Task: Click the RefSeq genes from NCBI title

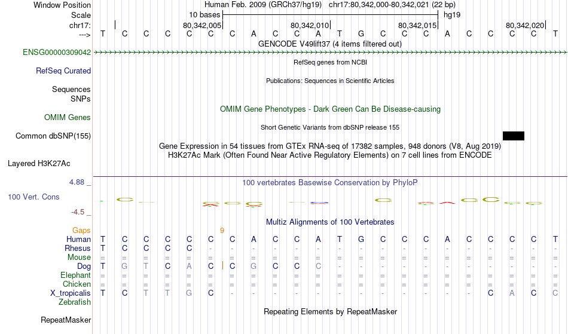Action: [330, 62]
